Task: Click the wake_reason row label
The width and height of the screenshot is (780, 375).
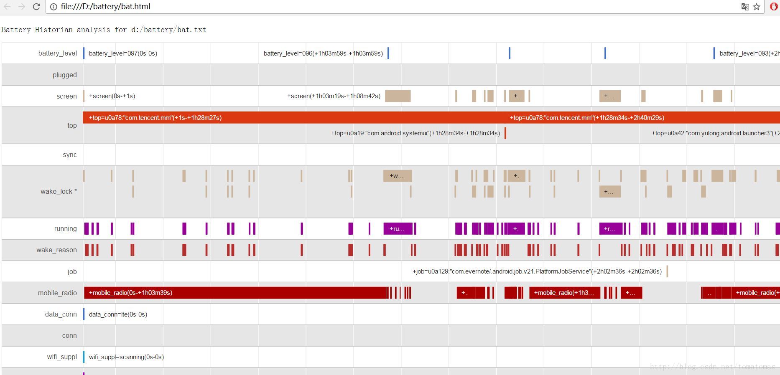Action: tap(56, 250)
